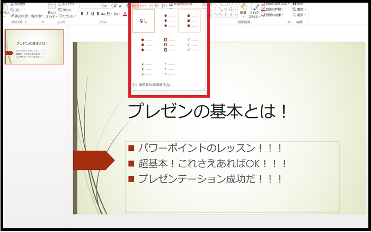Open the レイアウト layout dropdown
371x232 pixels.
point(68,4)
